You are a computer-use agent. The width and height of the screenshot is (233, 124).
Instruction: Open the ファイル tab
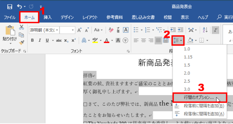[10, 17]
